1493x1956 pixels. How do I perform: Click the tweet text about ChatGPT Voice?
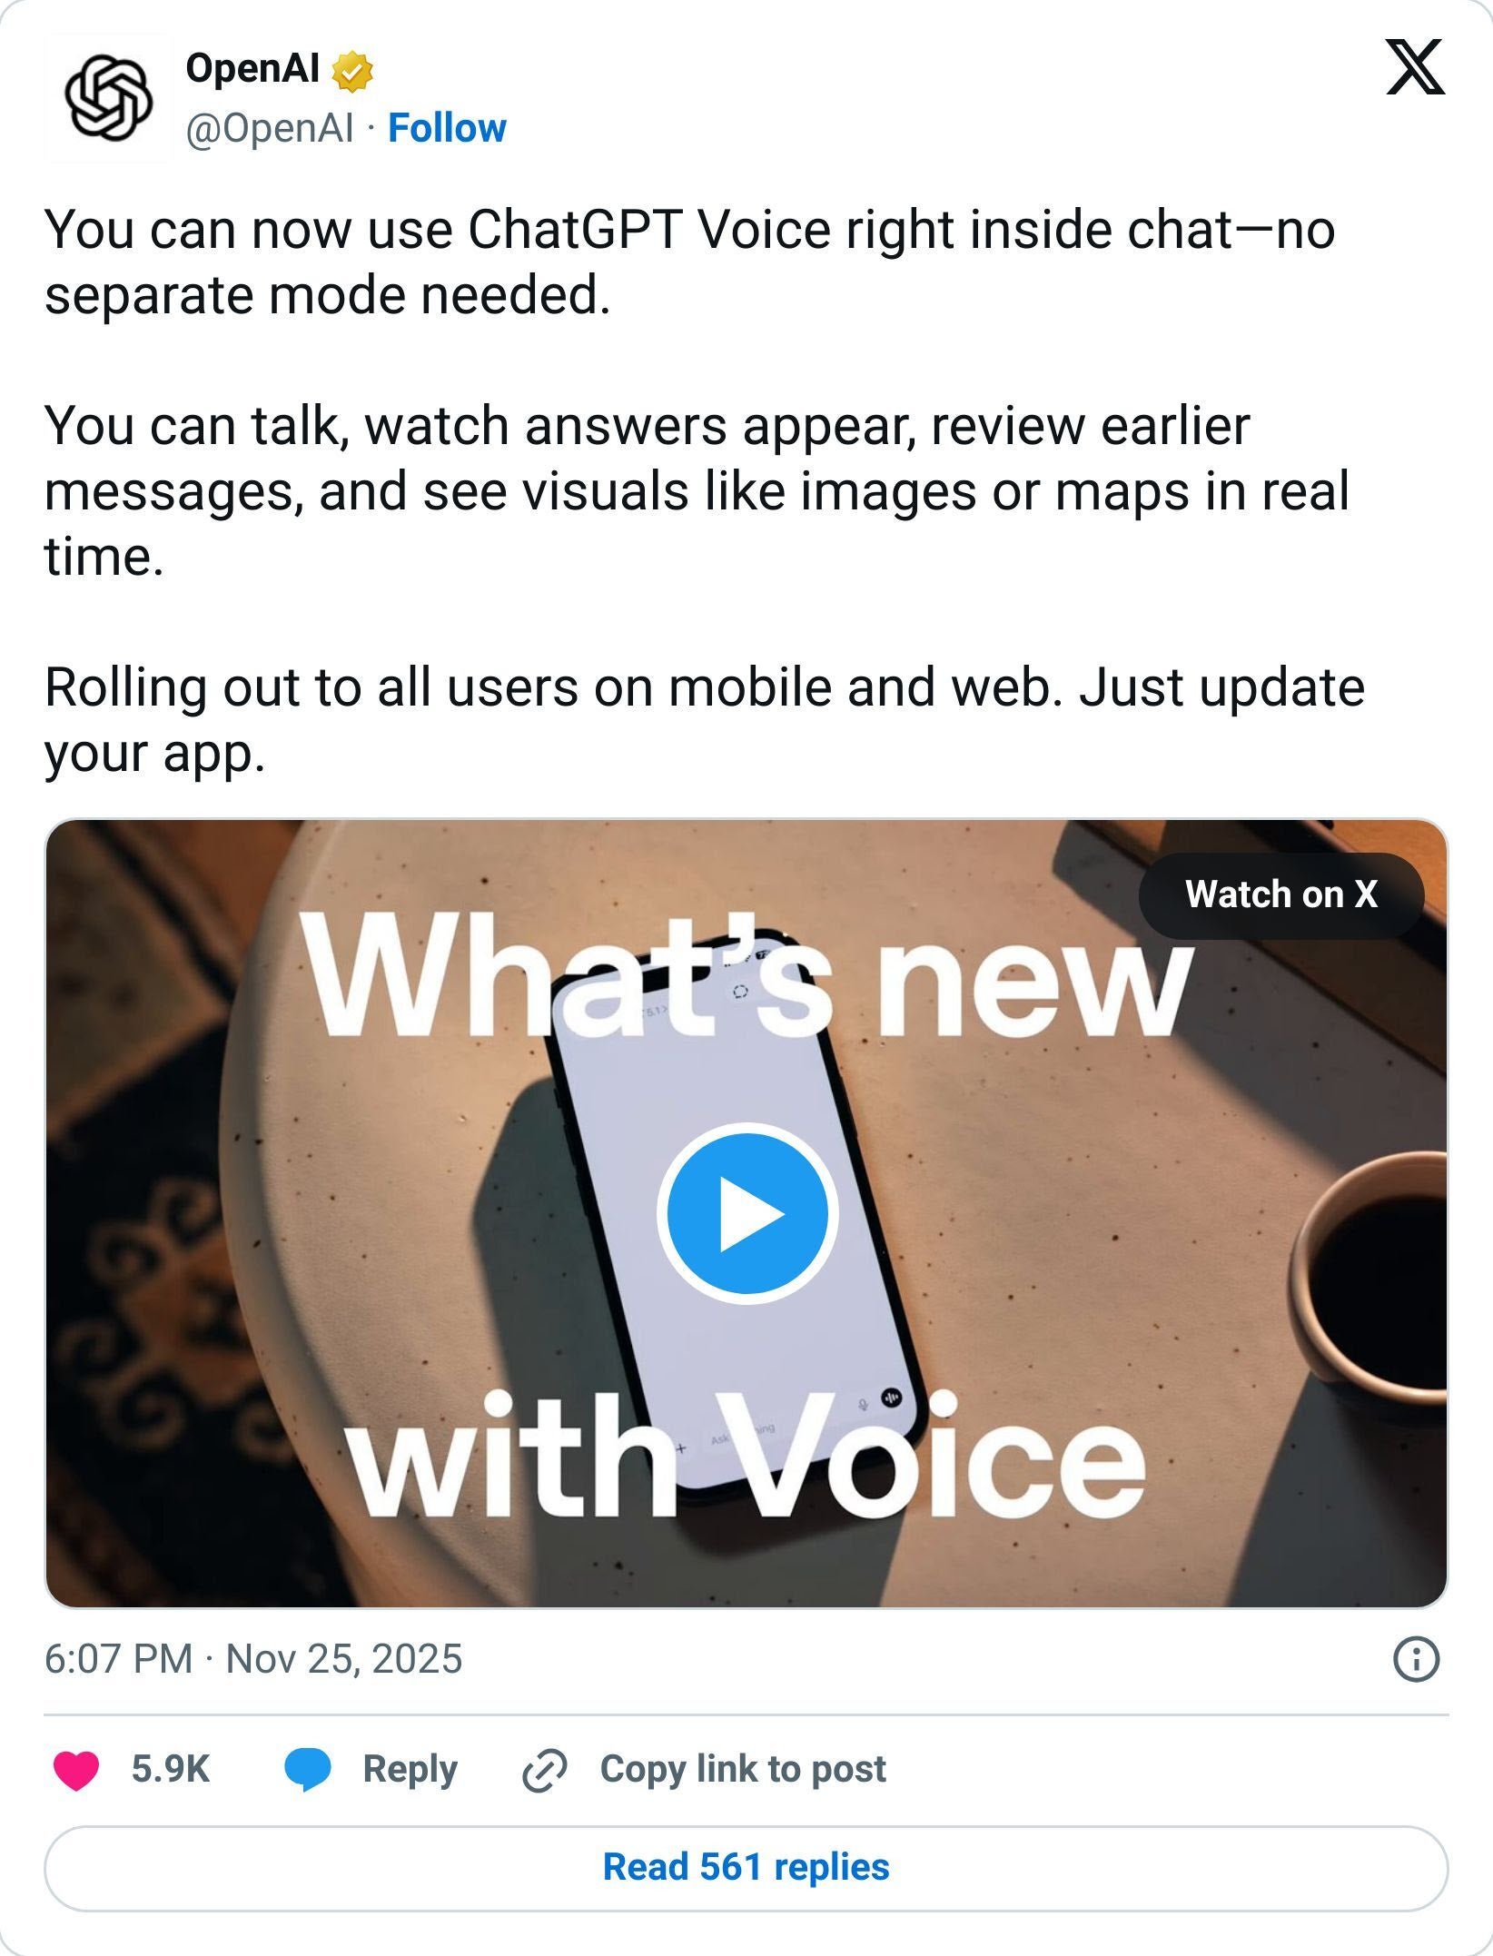pyautogui.click(x=690, y=262)
